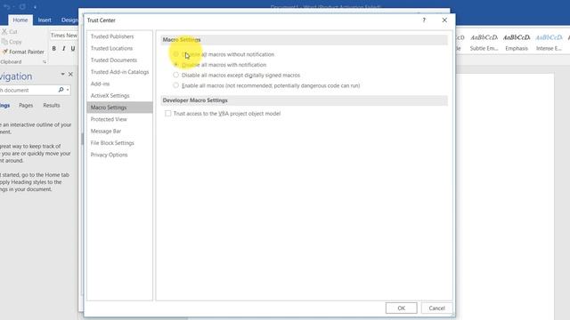
Task: Switch to Word Insert ribbon tab
Action: [x=45, y=20]
